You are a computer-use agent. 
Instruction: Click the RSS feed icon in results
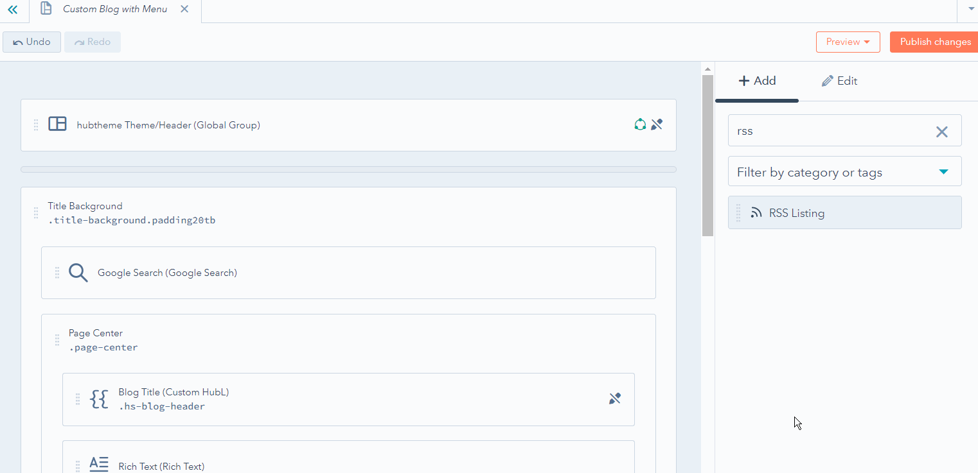click(756, 213)
